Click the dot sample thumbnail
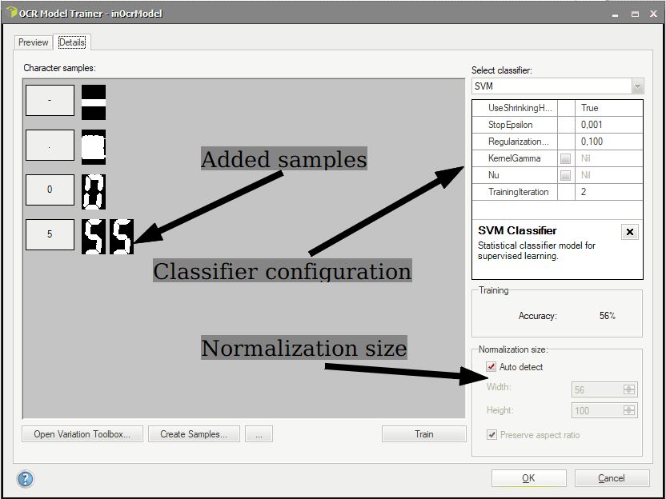This screenshot has width=666, height=499. [x=94, y=147]
